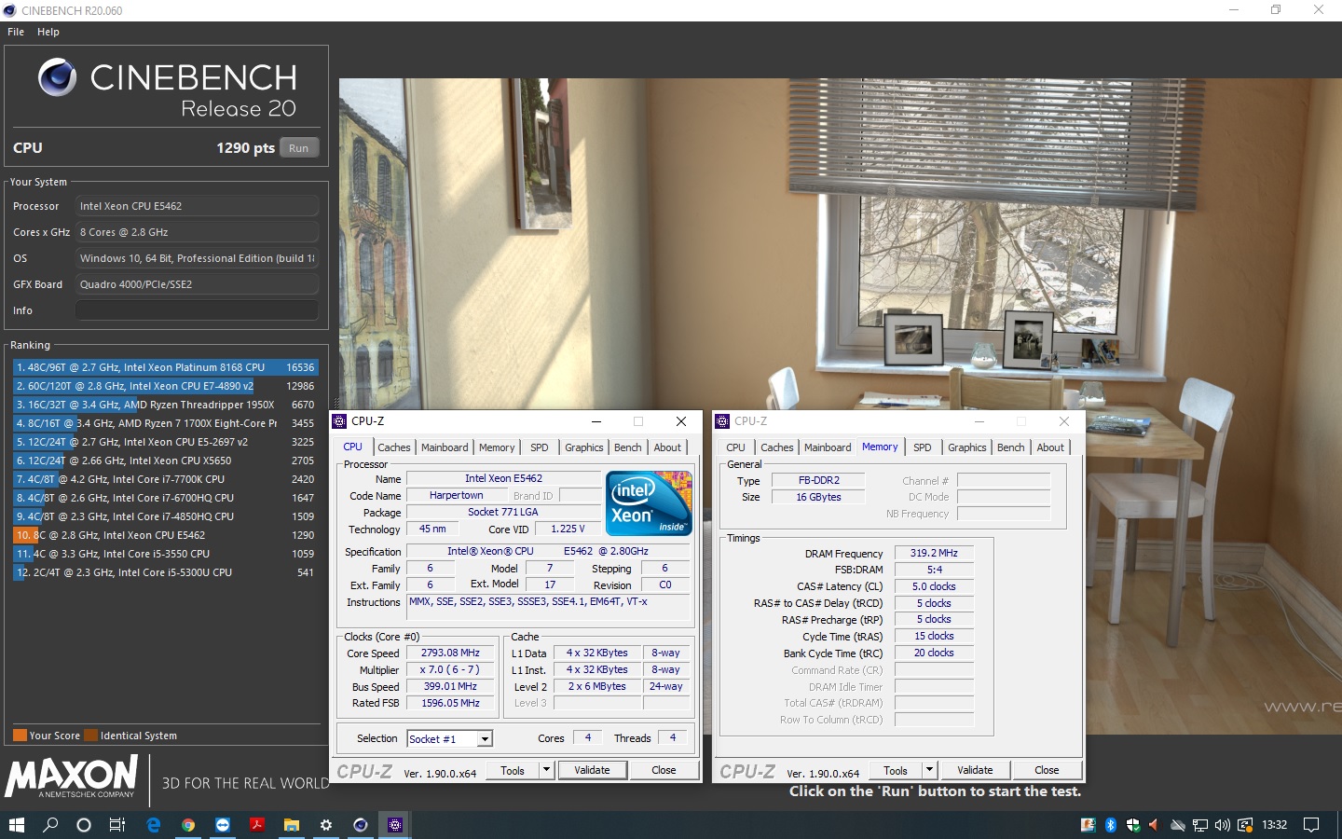This screenshot has height=839, width=1342.
Task: Open the Action Center notifications icon
Action: click(1311, 825)
